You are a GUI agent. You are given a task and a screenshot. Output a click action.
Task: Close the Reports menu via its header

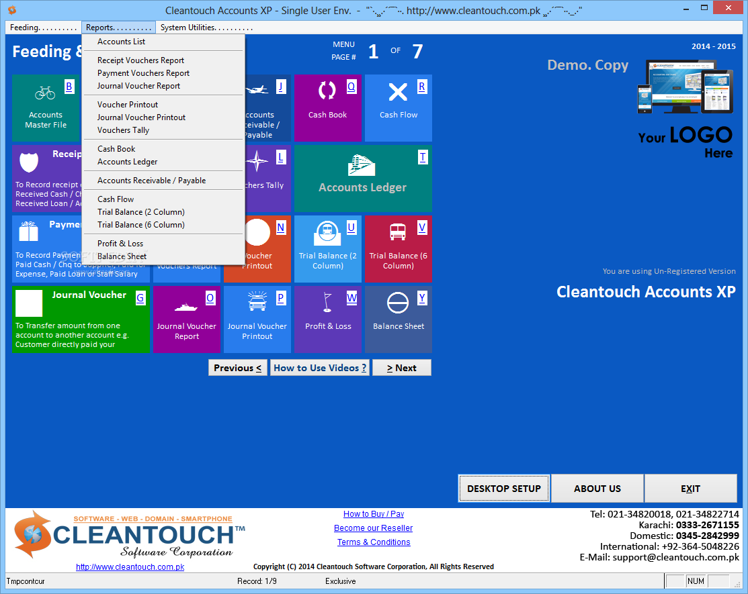point(119,28)
